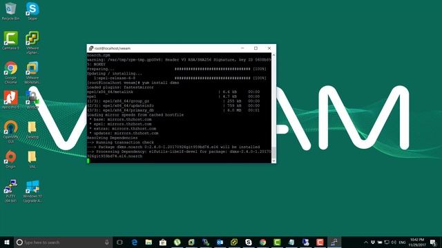The width and height of the screenshot is (442, 248).
Task: Open the Recycle Bin desktop icon
Action: coord(11,11)
